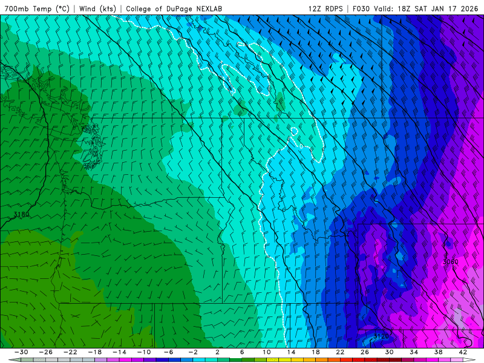The width and height of the screenshot is (484, 363).
Task: Click the -30 legend value
Action: (21, 352)
